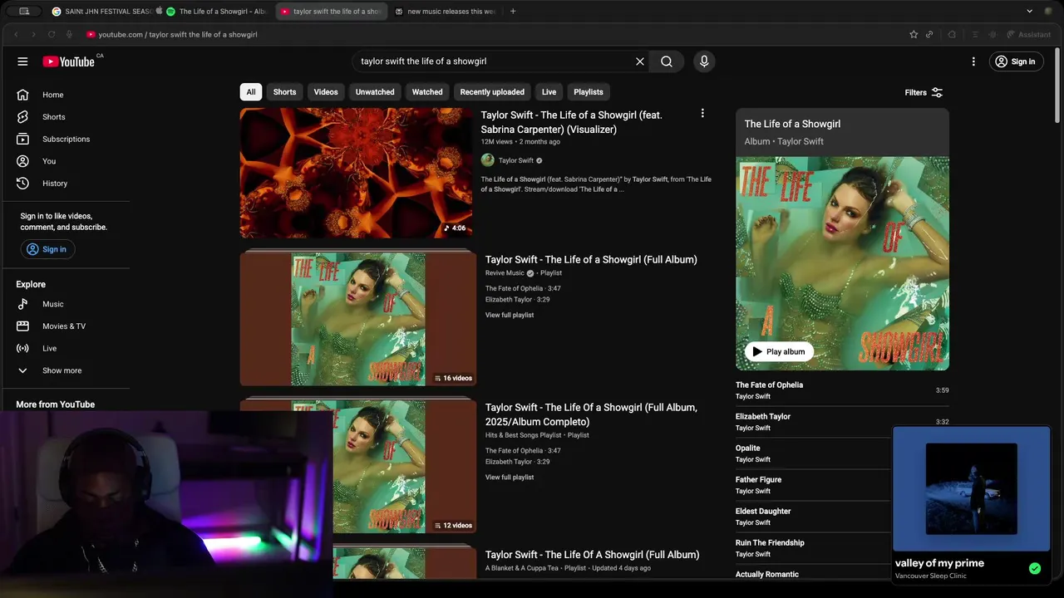1064x598 pixels.
Task: Select the All filter chip
Action: pyautogui.click(x=251, y=92)
